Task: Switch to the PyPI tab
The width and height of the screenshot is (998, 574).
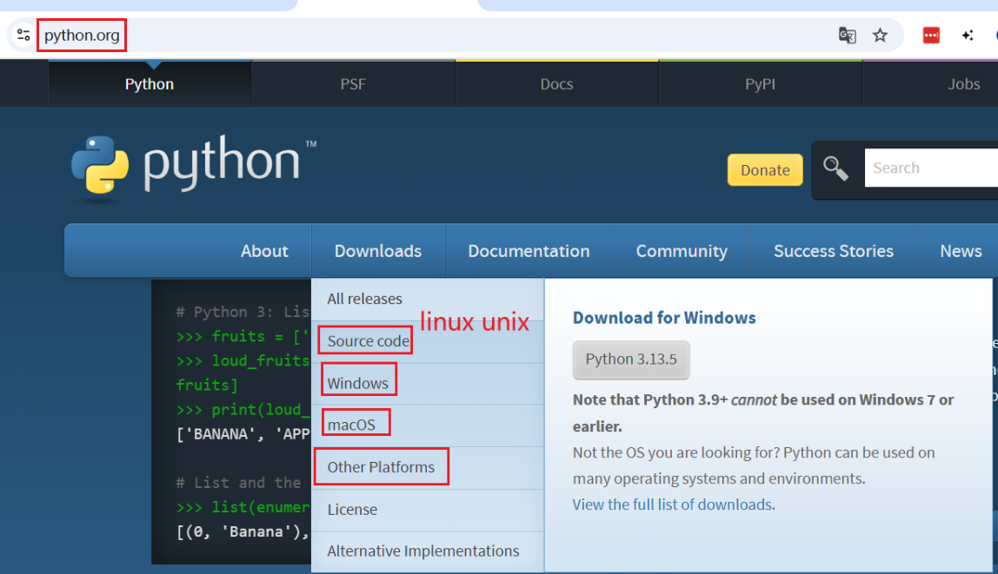Action: click(761, 84)
